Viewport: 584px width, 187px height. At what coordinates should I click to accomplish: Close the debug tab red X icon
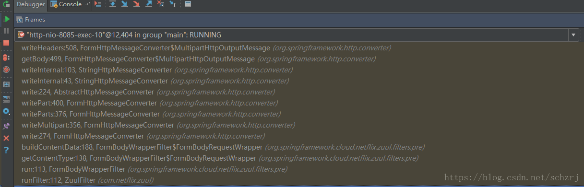point(6,138)
